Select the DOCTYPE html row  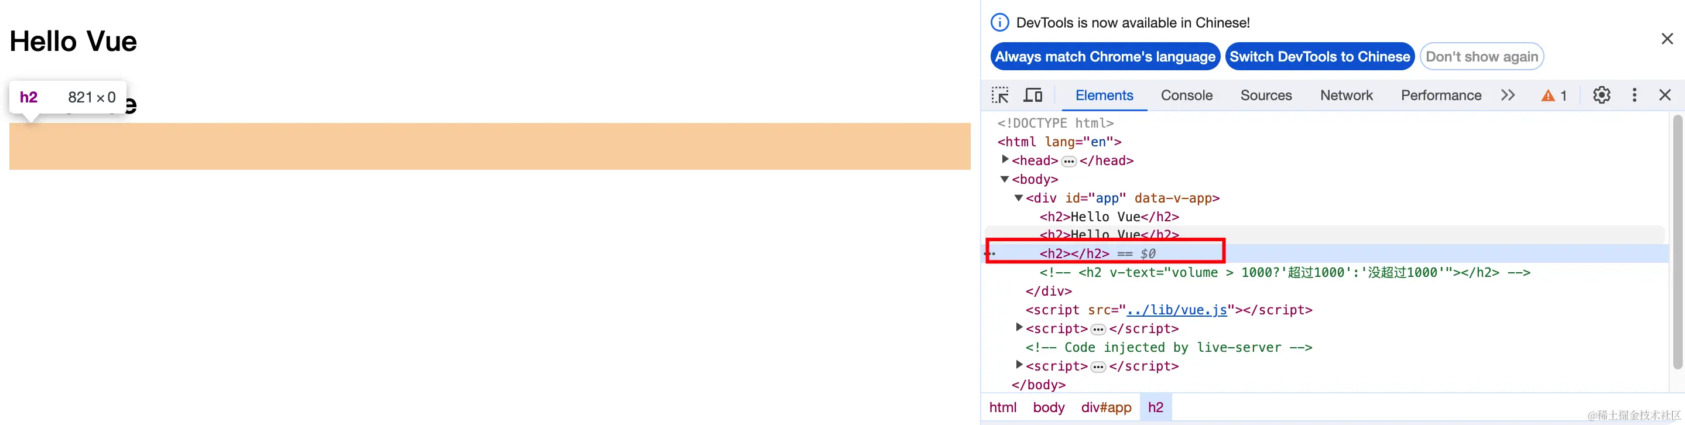[1055, 123]
